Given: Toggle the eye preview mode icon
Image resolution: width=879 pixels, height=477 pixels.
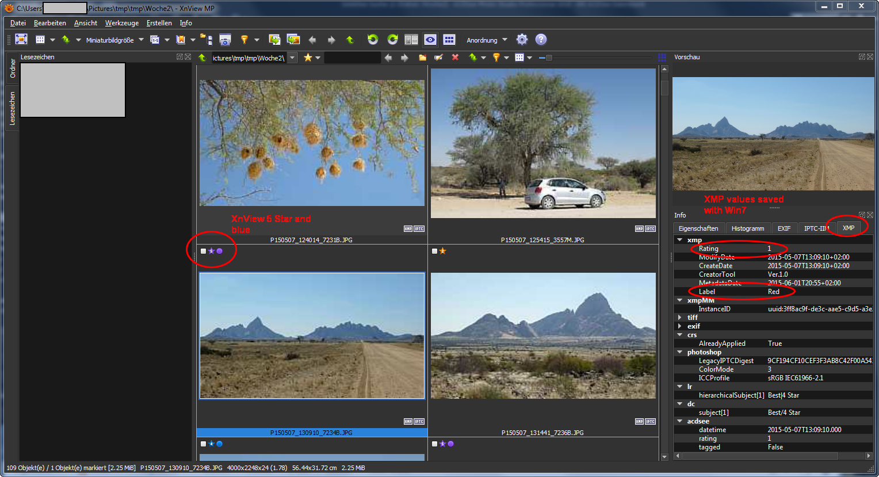Looking at the screenshot, I should [x=430, y=40].
